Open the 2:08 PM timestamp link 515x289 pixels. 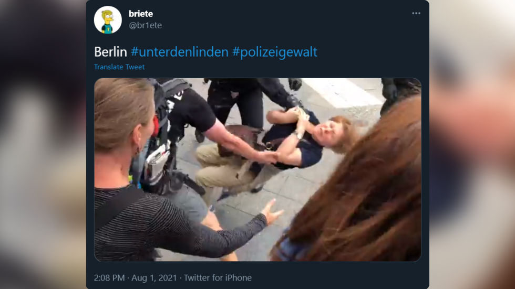(109, 278)
